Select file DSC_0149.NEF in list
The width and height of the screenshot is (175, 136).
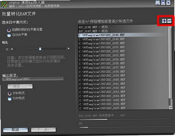coord(123,39)
